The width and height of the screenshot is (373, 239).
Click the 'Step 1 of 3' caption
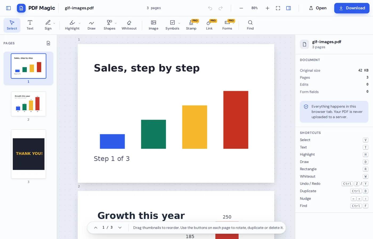click(112, 159)
